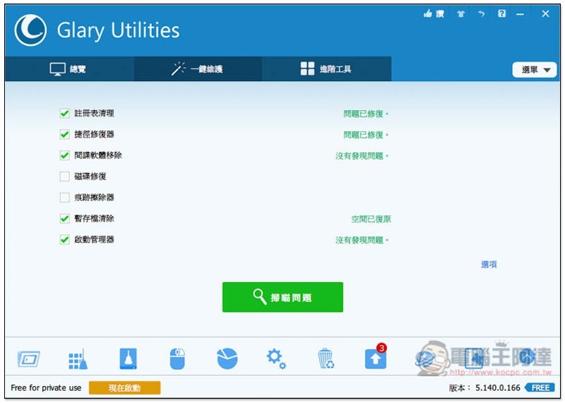Open the uninstall manager trash icon
Screen dimensions: 565x403
(326, 358)
